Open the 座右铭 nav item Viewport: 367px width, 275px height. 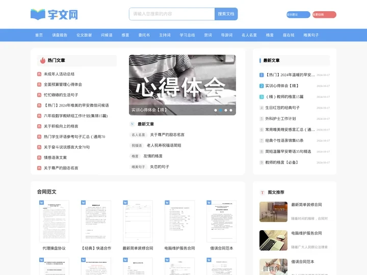coord(289,35)
